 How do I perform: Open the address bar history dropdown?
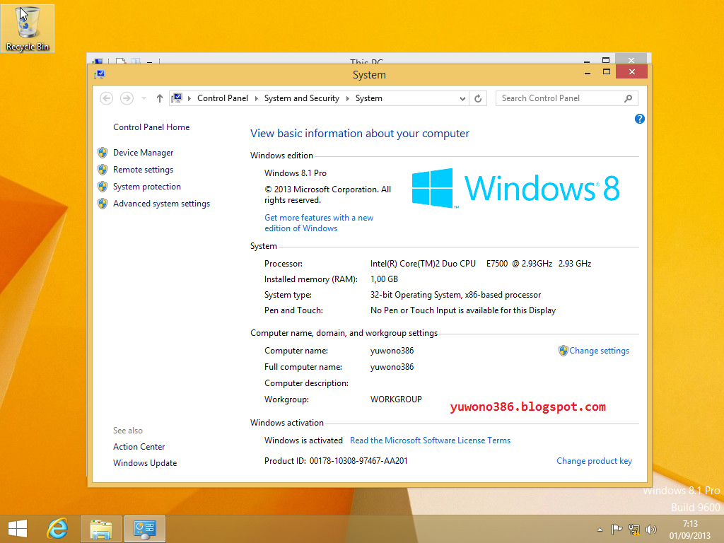462,98
